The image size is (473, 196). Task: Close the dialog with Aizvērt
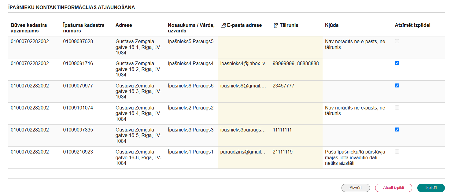[356, 188]
